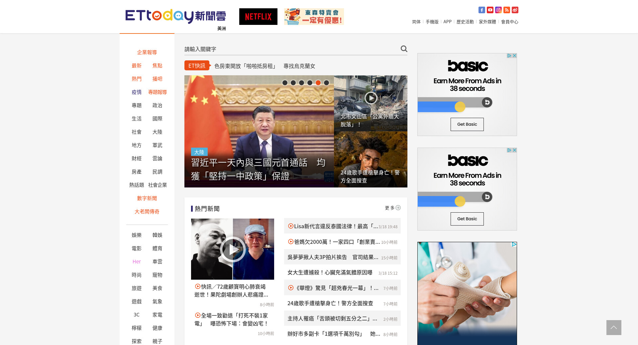Go to 會員中心
Image resolution: width=638 pixels, height=345 pixels.
[x=510, y=22]
